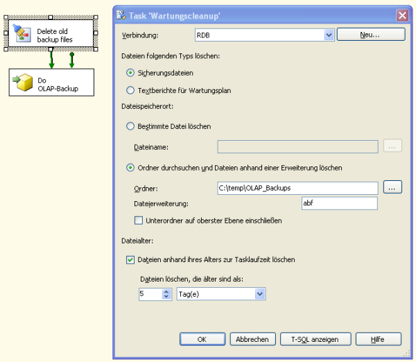Select Bestimmte Datei löschen radio button
Viewport: 416px width, 362px height.
point(130,126)
